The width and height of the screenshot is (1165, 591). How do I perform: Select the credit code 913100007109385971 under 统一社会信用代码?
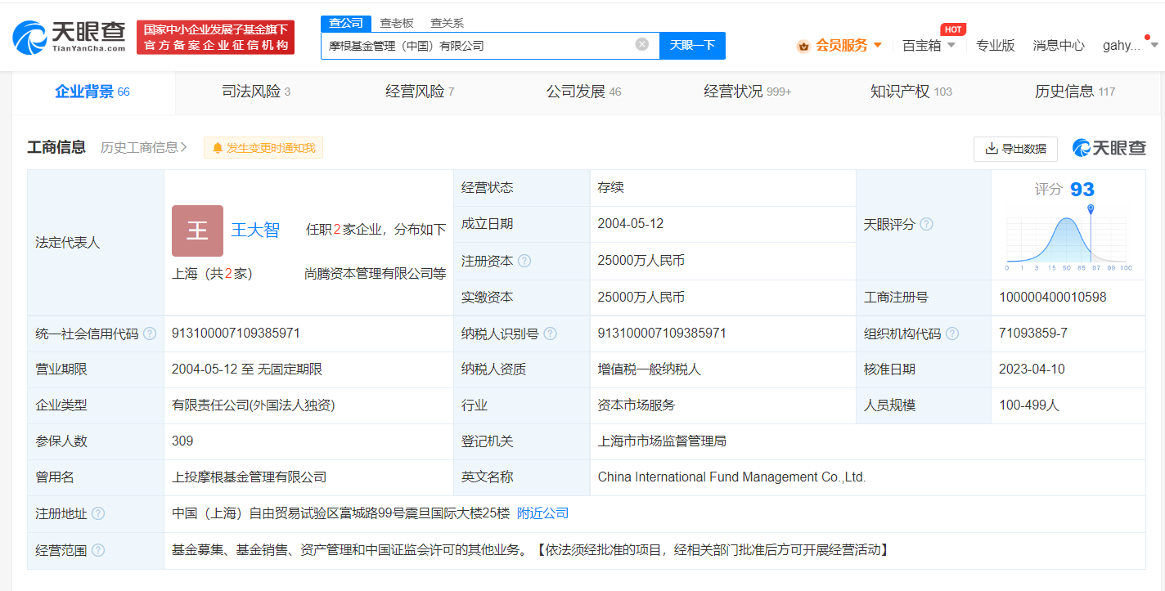tap(236, 334)
